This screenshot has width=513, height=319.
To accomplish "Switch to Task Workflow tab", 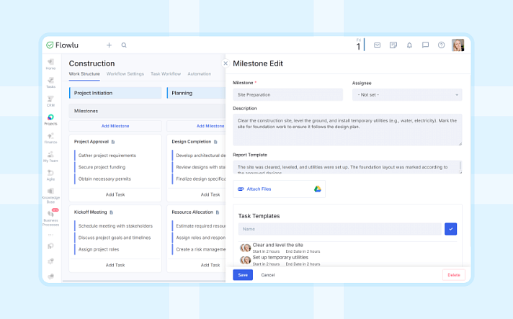I will point(166,74).
